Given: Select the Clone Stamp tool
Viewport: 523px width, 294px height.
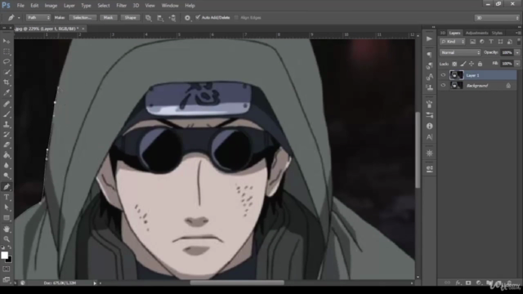Looking at the screenshot, I should coord(7,124).
